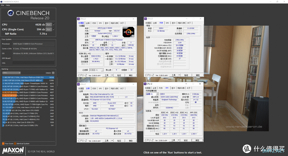Open the 处理器 #1 selection dropdown

coord(97,70)
